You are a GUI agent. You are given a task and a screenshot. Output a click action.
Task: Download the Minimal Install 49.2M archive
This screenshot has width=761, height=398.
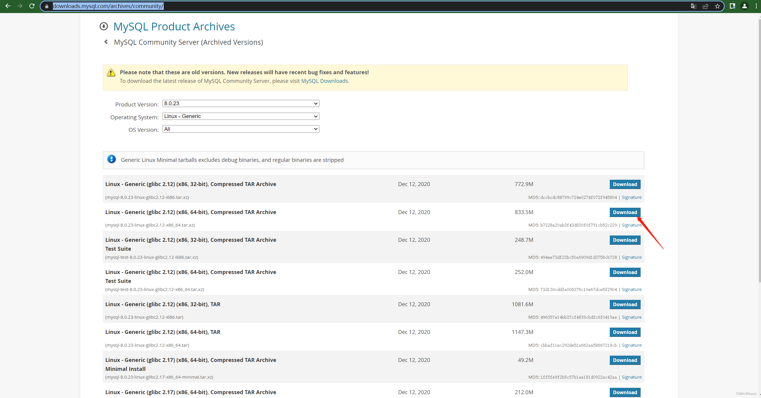[x=625, y=360]
